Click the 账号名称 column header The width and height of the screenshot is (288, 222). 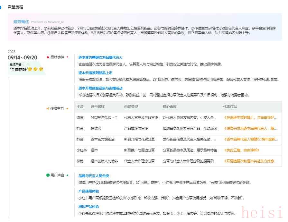(98, 107)
